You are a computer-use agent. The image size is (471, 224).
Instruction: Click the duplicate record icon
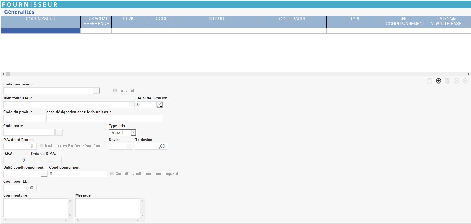click(429, 81)
